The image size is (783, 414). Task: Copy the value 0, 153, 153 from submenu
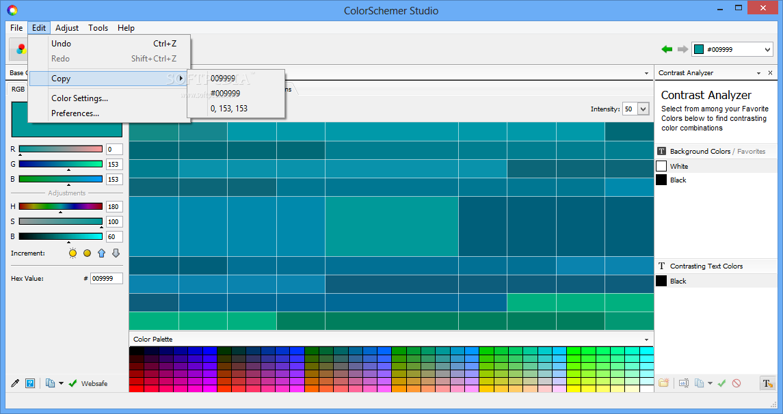click(236, 108)
